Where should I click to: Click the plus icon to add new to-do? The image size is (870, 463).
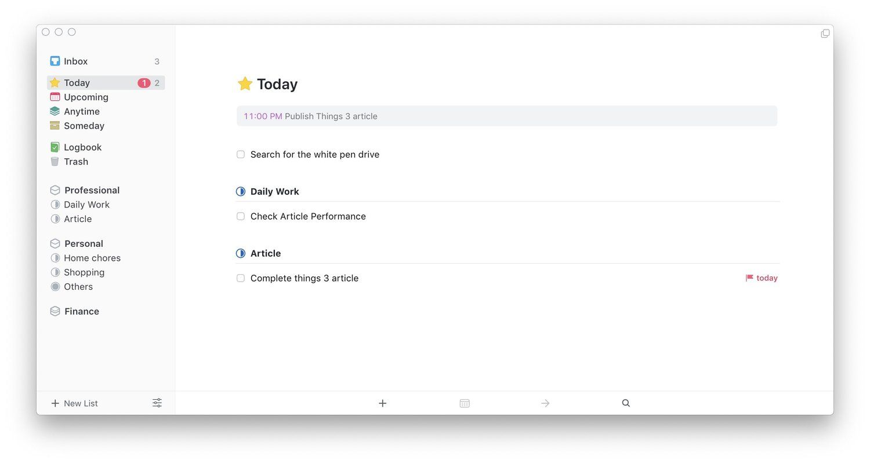[x=382, y=403]
